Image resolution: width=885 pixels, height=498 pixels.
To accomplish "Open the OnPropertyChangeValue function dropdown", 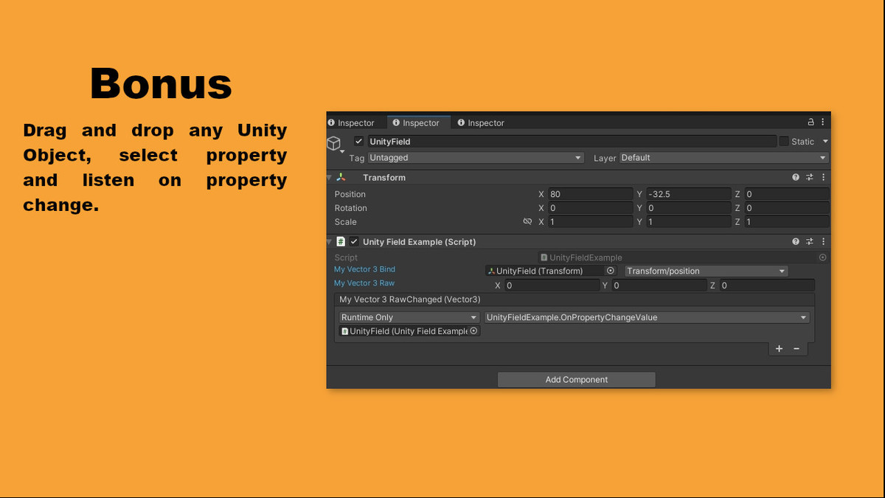I will tap(647, 317).
